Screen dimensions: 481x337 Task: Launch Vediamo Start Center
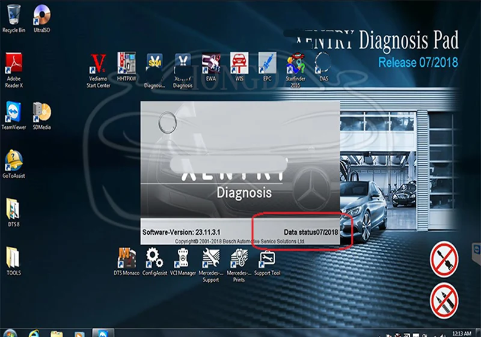pos(98,70)
